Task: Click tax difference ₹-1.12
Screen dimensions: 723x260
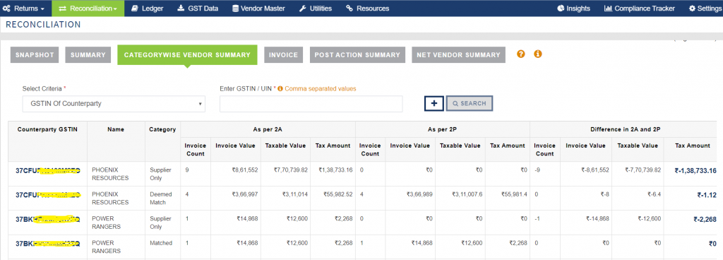Action: [x=707, y=195]
